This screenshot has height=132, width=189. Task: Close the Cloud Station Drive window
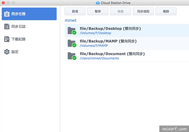click(x=3, y=3)
